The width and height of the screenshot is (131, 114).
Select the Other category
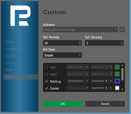pyautogui.click(x=9, y=70)
